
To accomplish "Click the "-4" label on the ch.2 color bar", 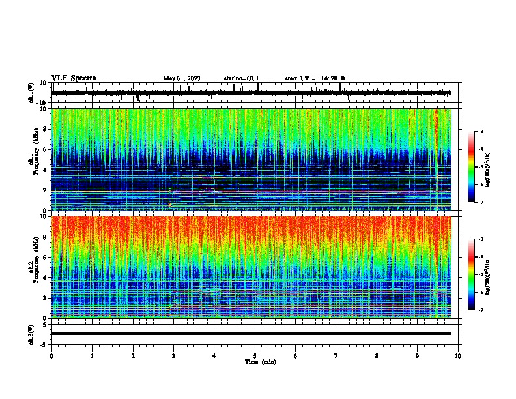I will coord(481,257).
